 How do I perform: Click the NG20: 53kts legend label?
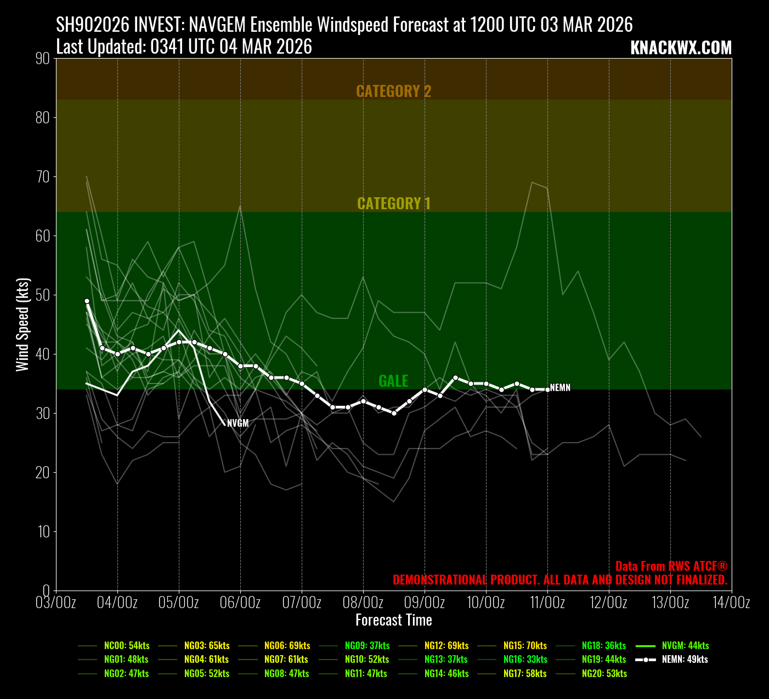[604, 674]
